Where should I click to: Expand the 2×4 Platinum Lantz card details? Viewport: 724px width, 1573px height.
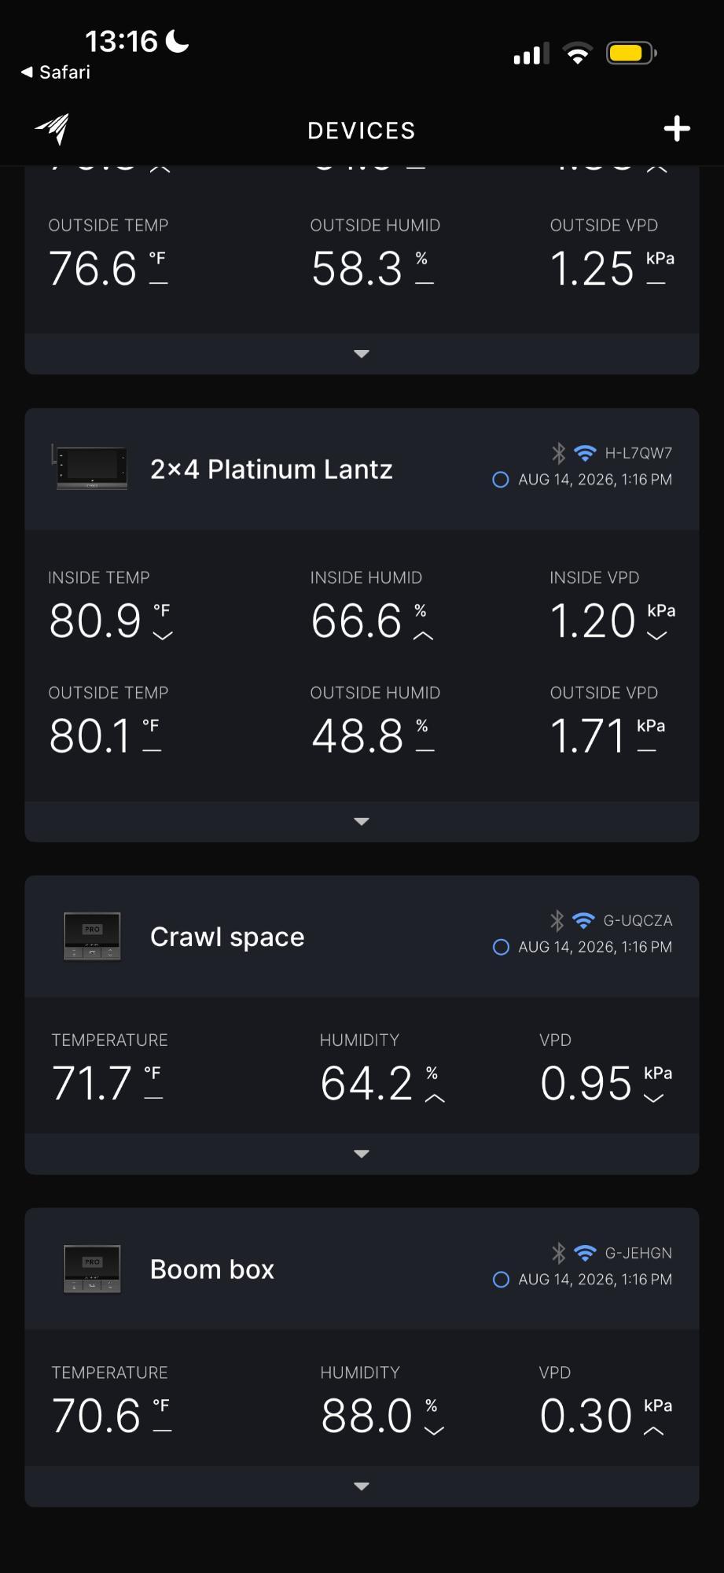362,822
